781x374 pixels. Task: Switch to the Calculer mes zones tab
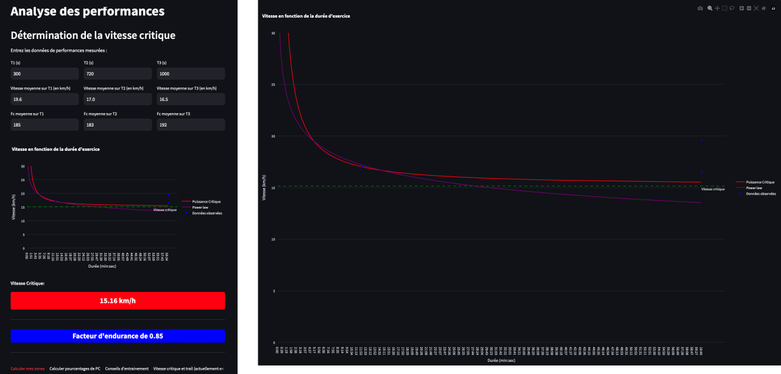coord(27,369)
